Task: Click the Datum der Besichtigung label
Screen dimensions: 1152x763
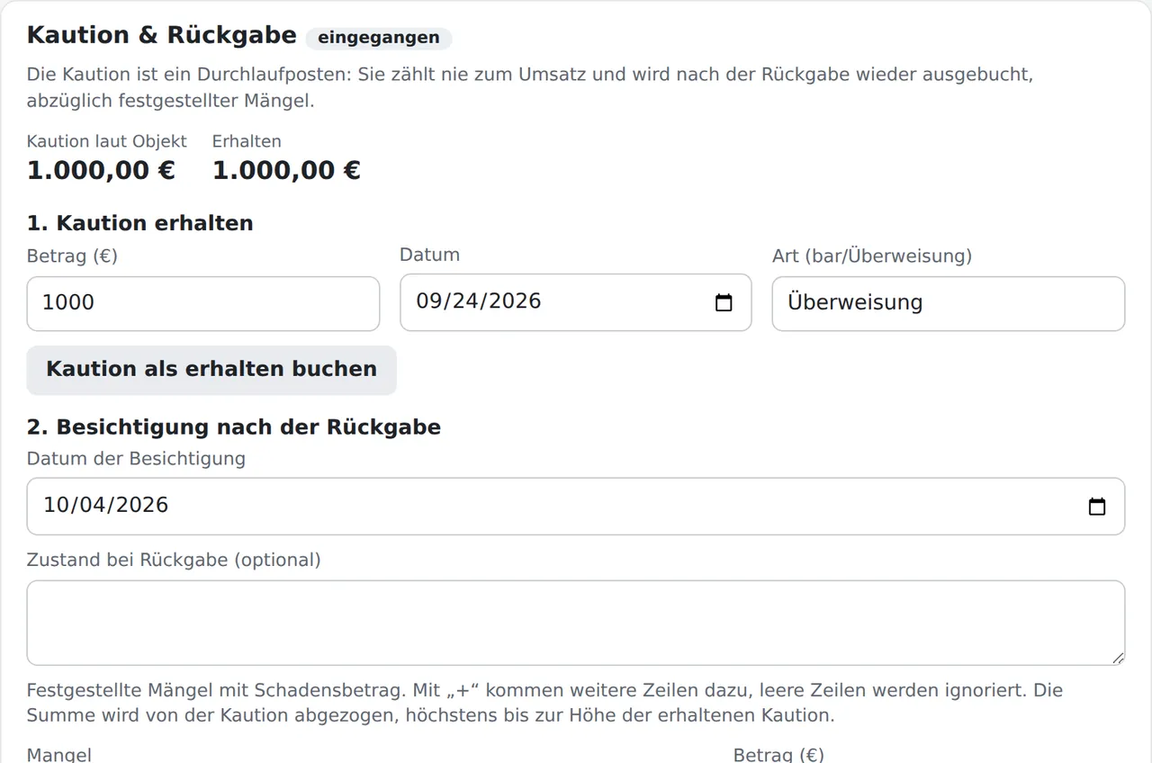Action: (136, 458)
